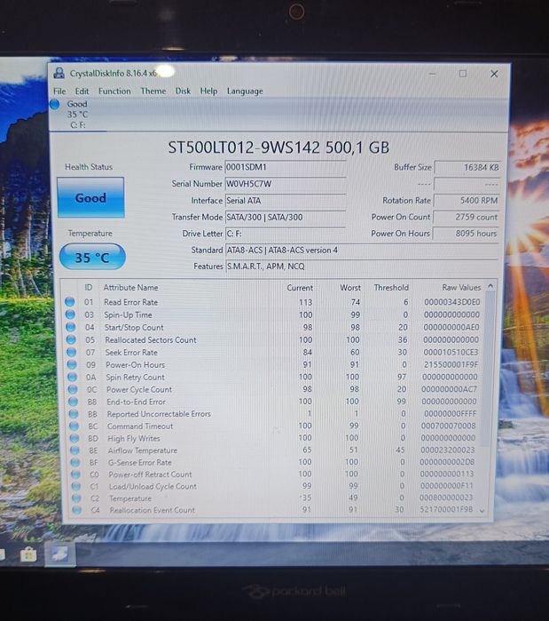Click the status icon for Reallocation Event Count
The width and height of the screenshot is (549, 621).
pyautogui.click(x=76, y=510)
